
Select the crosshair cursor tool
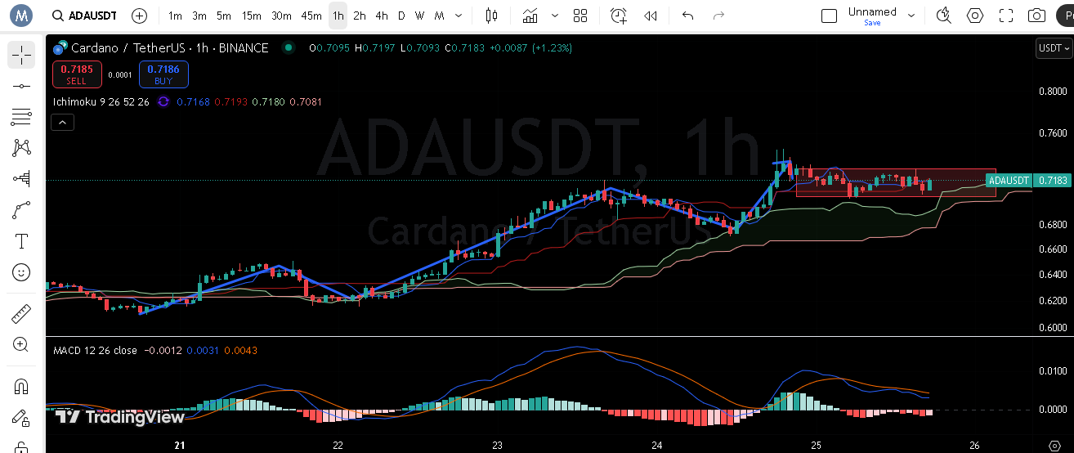(x=21, y=55)
